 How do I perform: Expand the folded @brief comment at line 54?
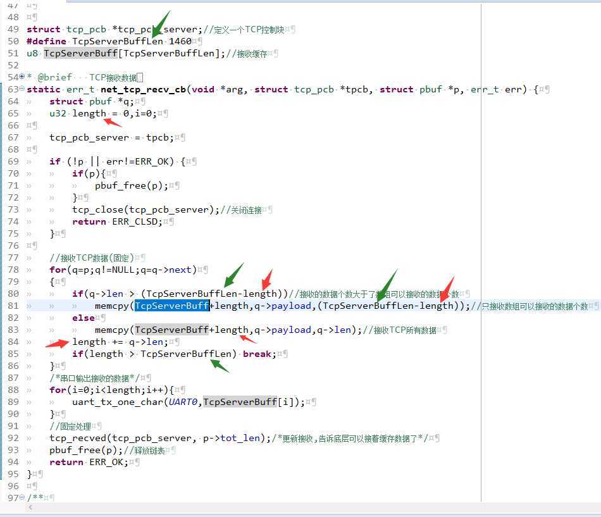(22, 77)
